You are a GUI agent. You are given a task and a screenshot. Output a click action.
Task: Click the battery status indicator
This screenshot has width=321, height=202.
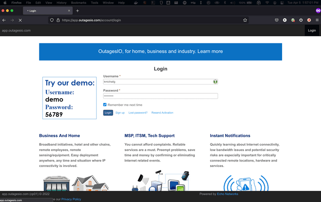point(245,3)
